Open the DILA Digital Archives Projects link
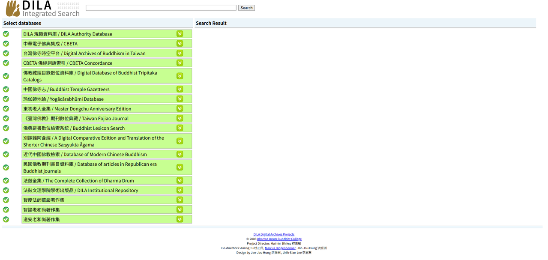Screen dimensions: 548x260 tap(274, 234)
